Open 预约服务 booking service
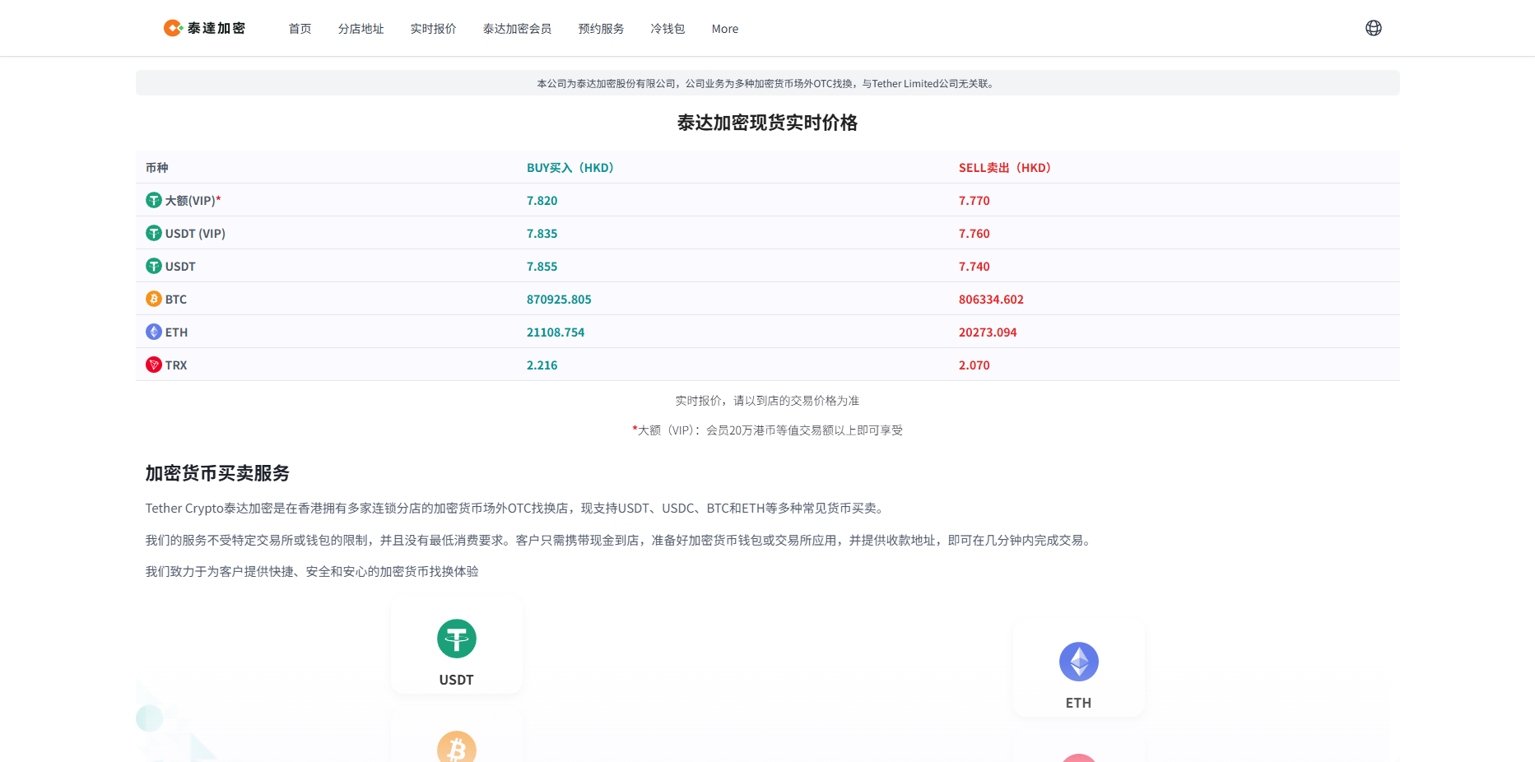Screen dimensions: 1535x762 pos(601,28)
